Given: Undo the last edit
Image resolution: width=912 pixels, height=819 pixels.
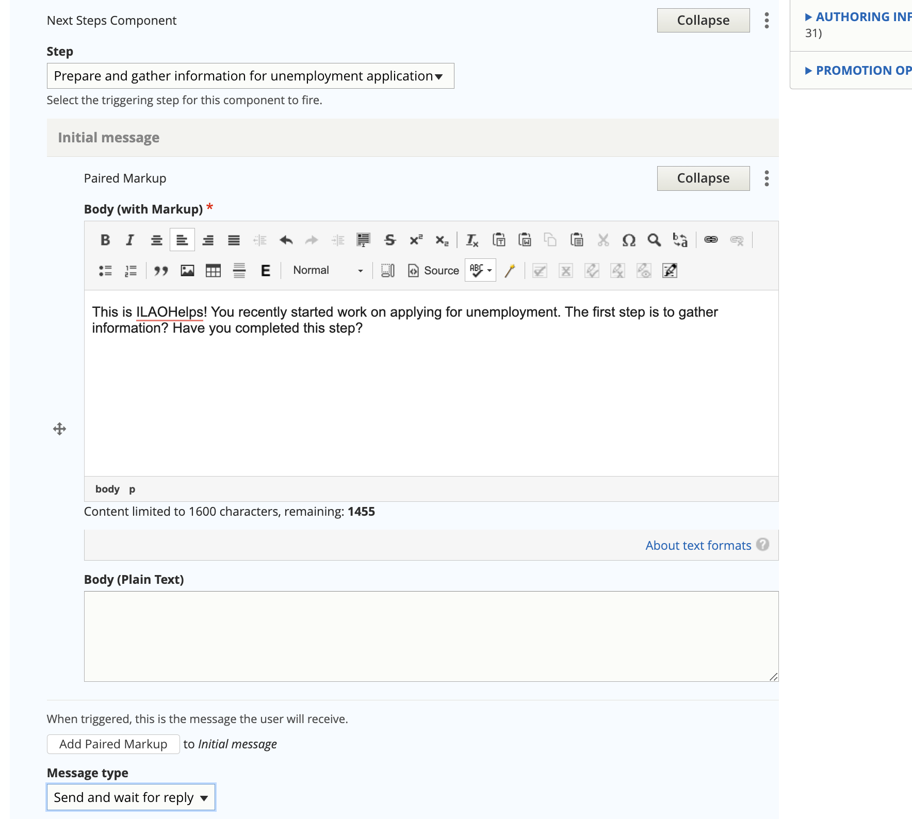Looking at the screenshot, I should (286, 240).
